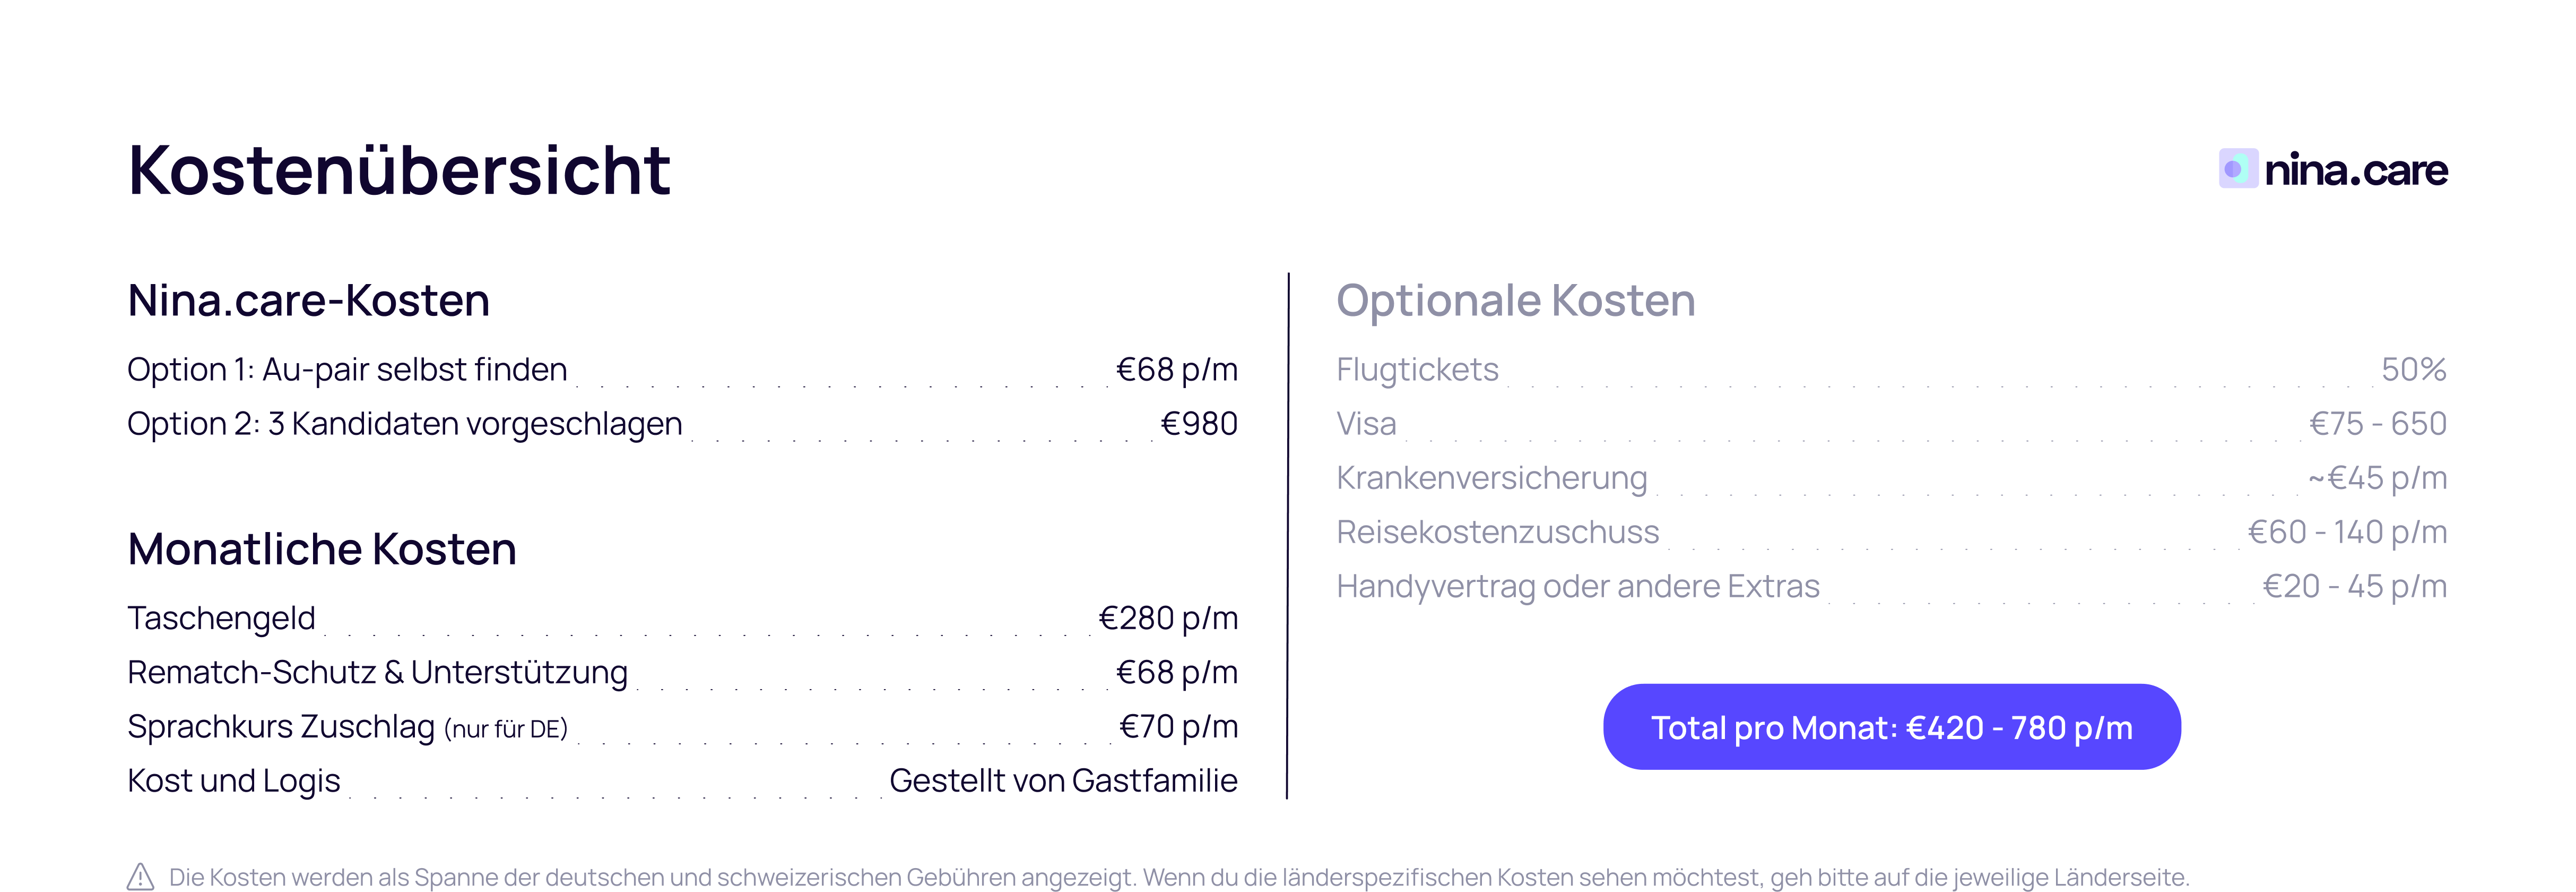Click the footnote about länderspezifische Kosten
Screen dimensions: 2576x892
point(1178,877)
